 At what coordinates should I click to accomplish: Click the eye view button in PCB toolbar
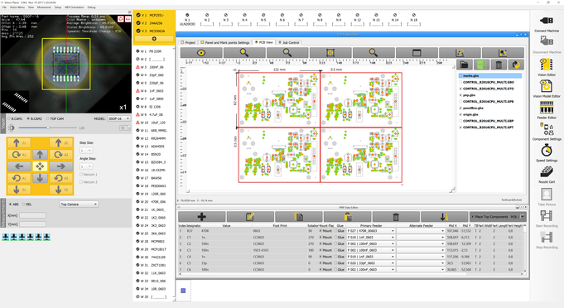pos(201,53)
